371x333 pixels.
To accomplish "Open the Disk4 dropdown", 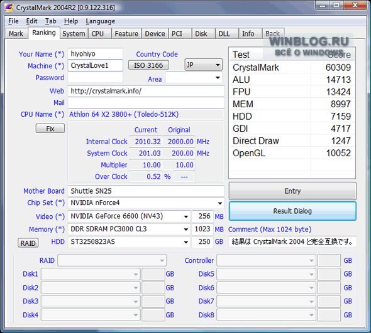I will 91,315.
